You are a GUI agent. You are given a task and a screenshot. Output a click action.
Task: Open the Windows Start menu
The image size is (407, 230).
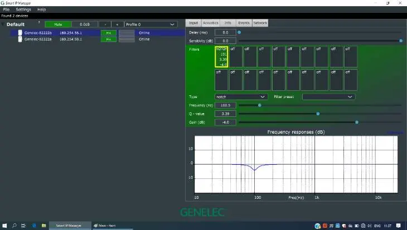coord(4,226)
